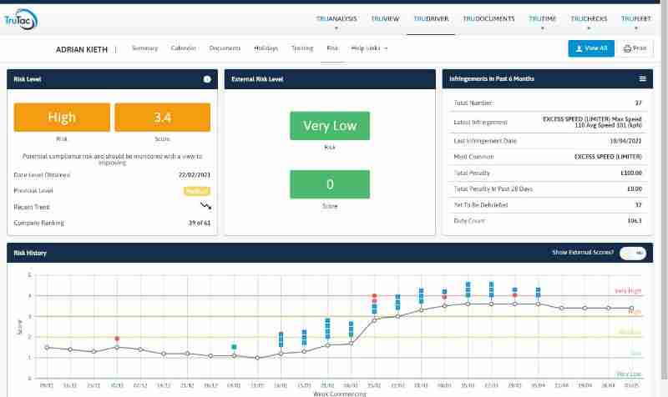Viewport: 668px width, 397px height.
Task: Click the Previous Level Medium badge
Action: point(197,191)
